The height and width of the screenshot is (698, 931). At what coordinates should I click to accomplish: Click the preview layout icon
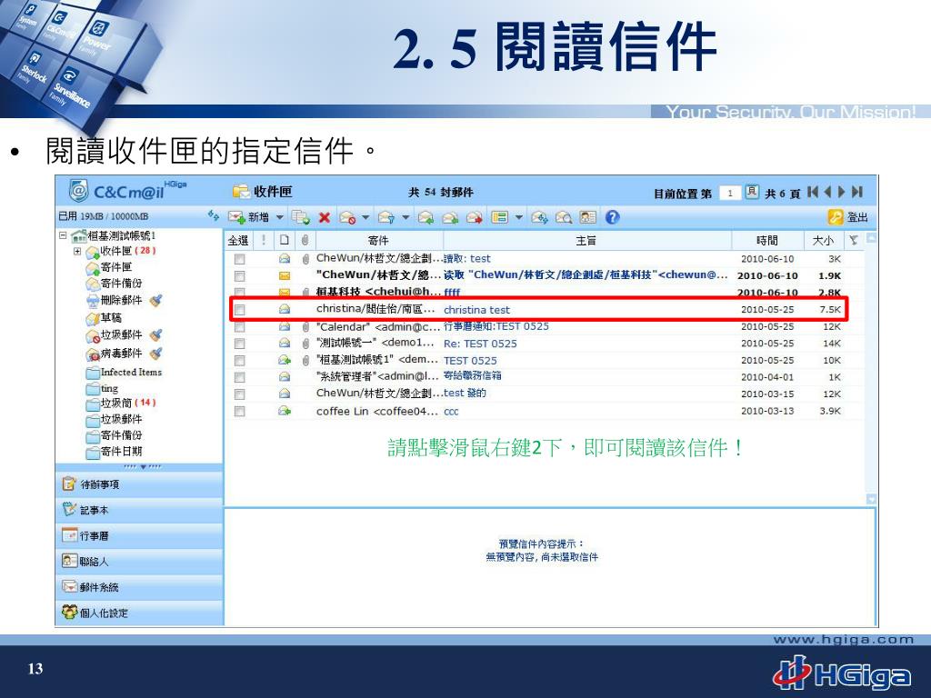[x=500, y=217]
